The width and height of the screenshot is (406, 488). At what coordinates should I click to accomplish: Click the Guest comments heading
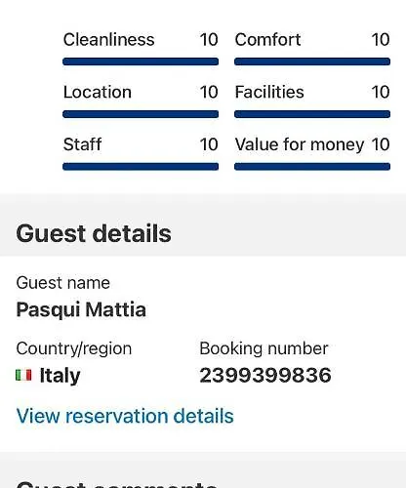pos(117,483)
